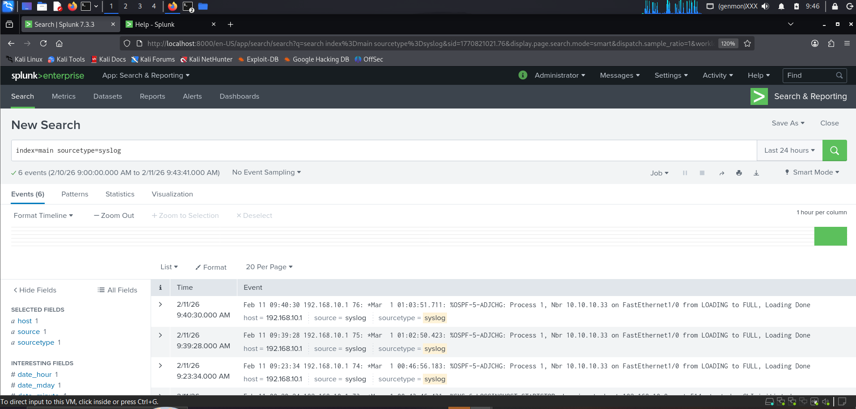856x409 pixels.
Task: Export the search results
Action: point(756,173)
